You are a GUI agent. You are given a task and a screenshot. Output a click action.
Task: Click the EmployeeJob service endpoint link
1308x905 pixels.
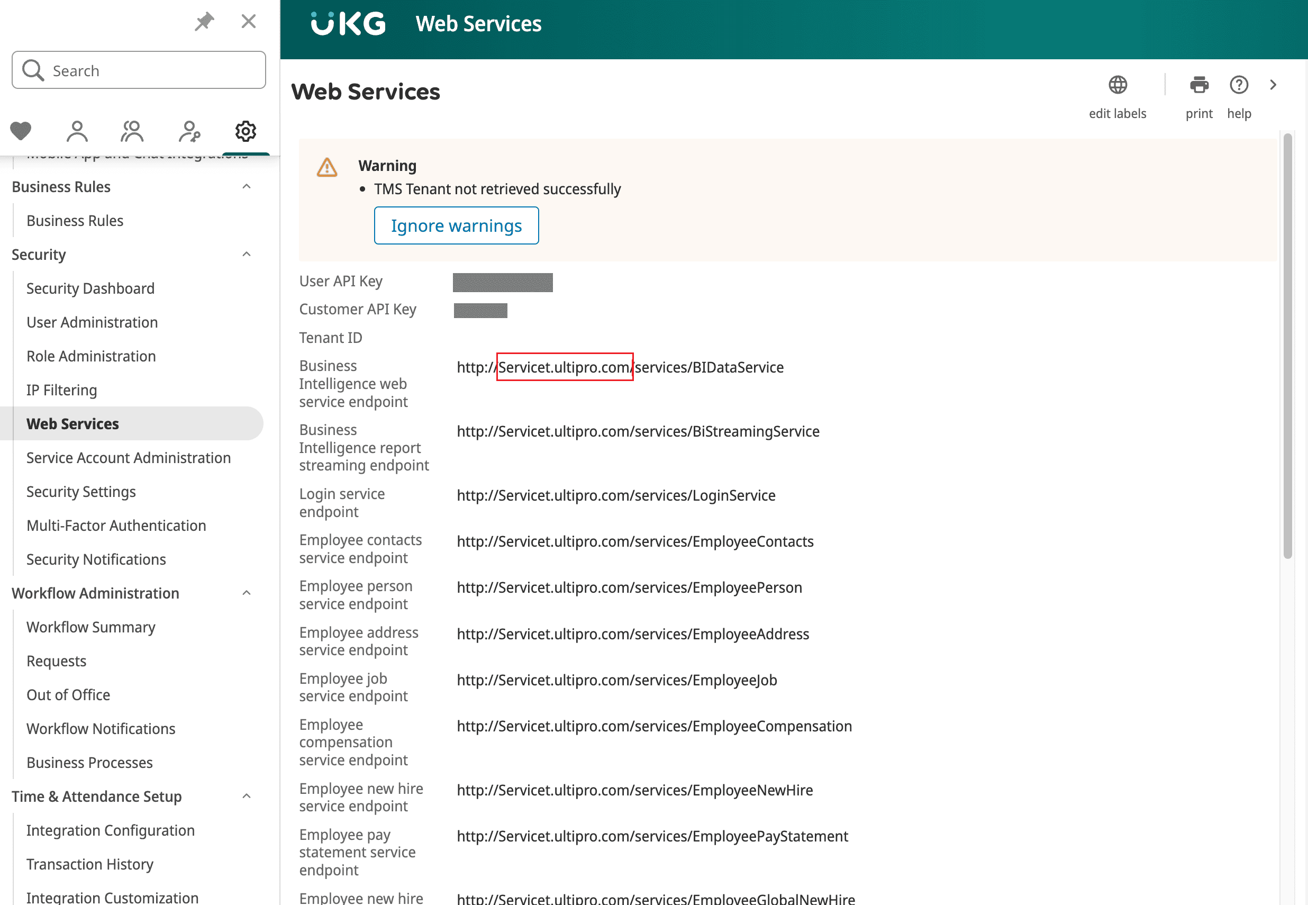[617, 679]
